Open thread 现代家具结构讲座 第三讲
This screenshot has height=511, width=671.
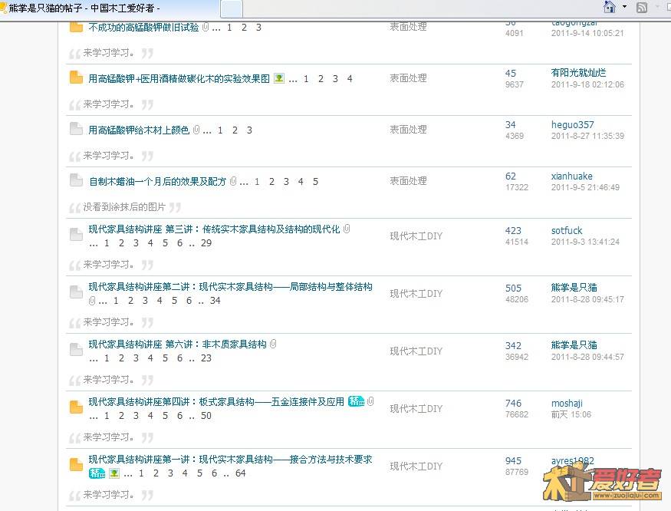[214, 229]
